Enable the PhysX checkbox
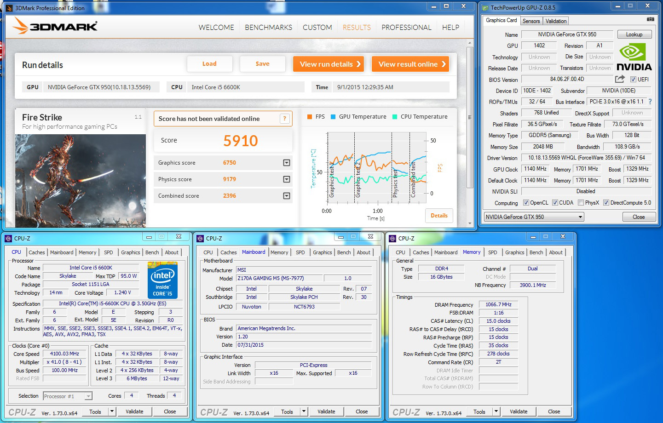 [581, 203]
